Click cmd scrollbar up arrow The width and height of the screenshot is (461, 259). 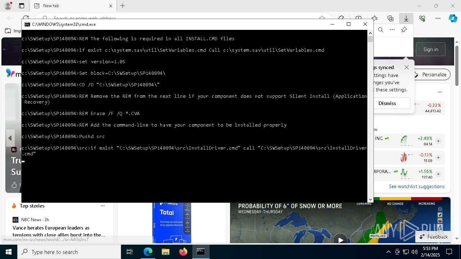370,33
